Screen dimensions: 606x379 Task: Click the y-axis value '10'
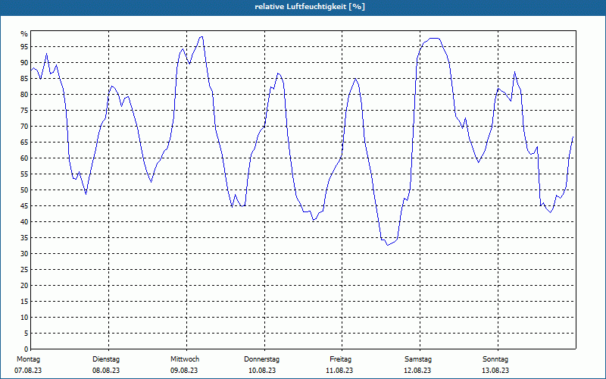click(24, 317)
